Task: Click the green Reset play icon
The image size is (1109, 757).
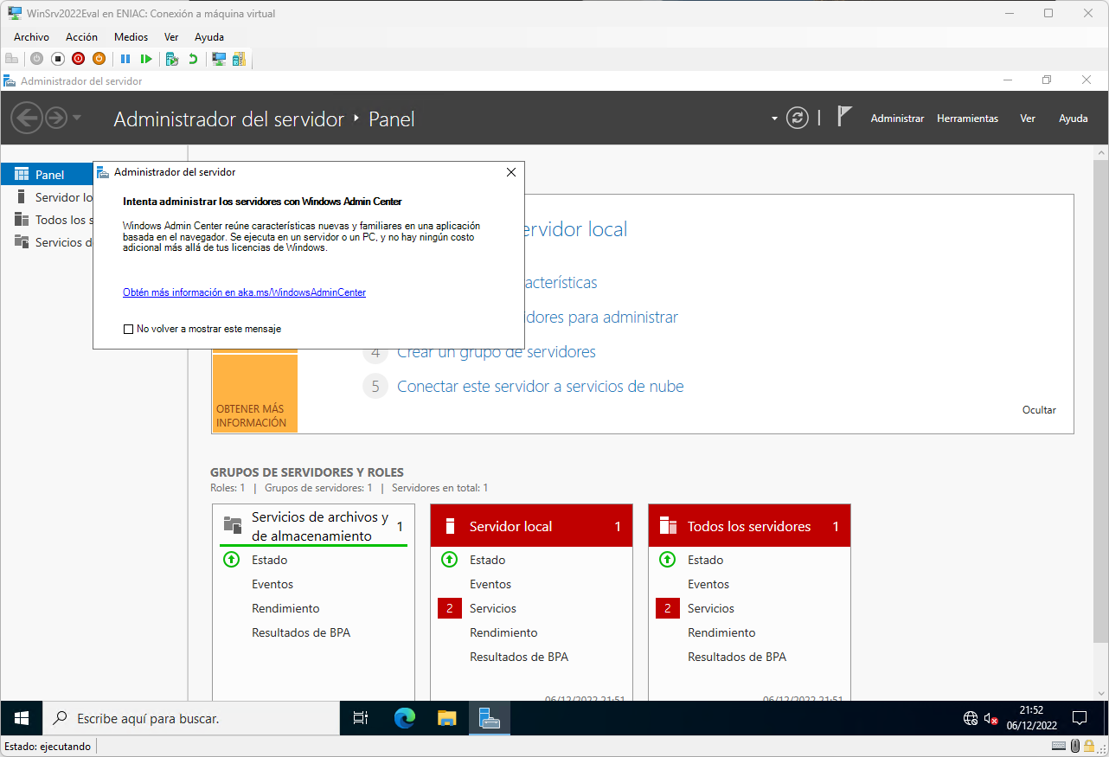Action: 146,59
